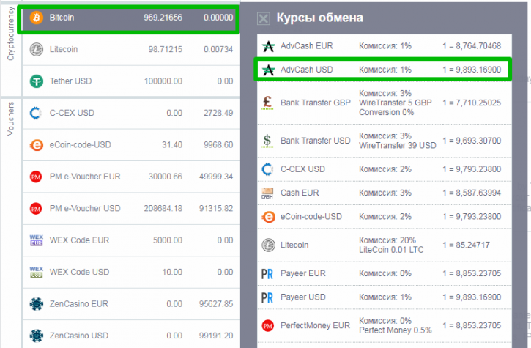Screen dimensions: 531x348
Task: Click the Cash EUR rate 1 = 8,587.63994
Action: click(472, 193)
